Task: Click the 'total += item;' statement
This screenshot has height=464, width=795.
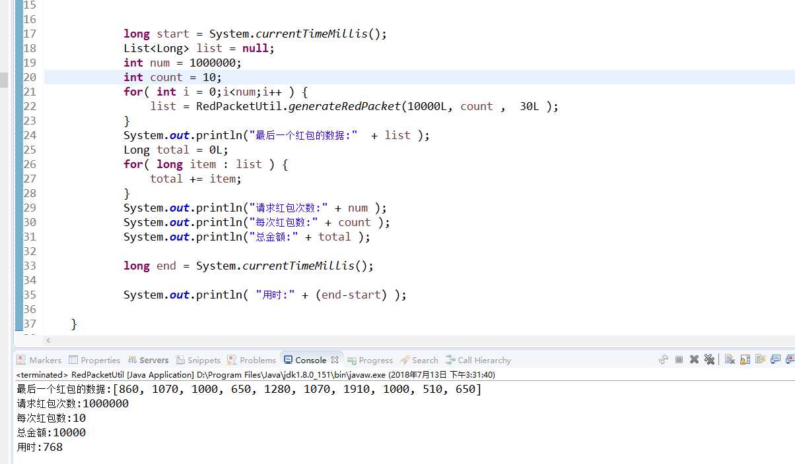Action: click(x=196, y=179)
